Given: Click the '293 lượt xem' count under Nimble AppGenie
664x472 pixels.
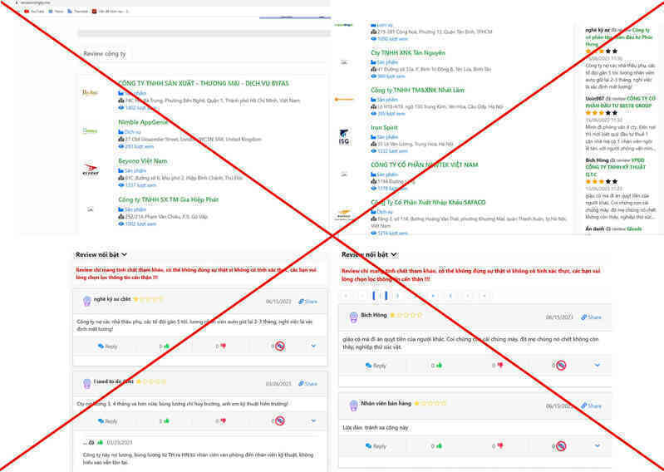Looking at the screenshot, I should tap(139, 146).
